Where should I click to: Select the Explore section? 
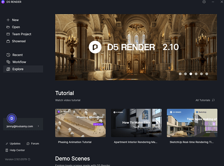click(23, 69)
